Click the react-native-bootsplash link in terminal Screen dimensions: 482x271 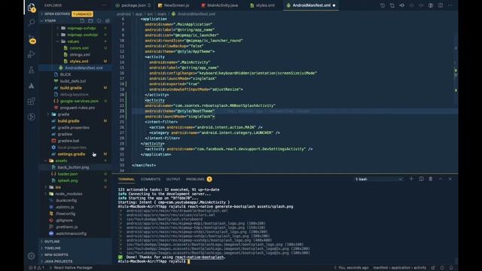199,257
